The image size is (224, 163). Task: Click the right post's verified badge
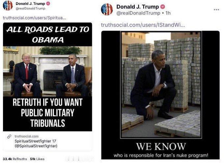tap(163, 7)
